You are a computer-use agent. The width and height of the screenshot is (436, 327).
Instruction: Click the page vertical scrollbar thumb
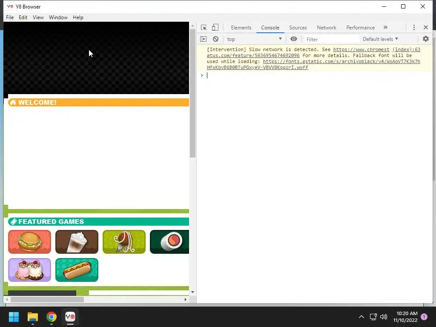tap(192, 93)
